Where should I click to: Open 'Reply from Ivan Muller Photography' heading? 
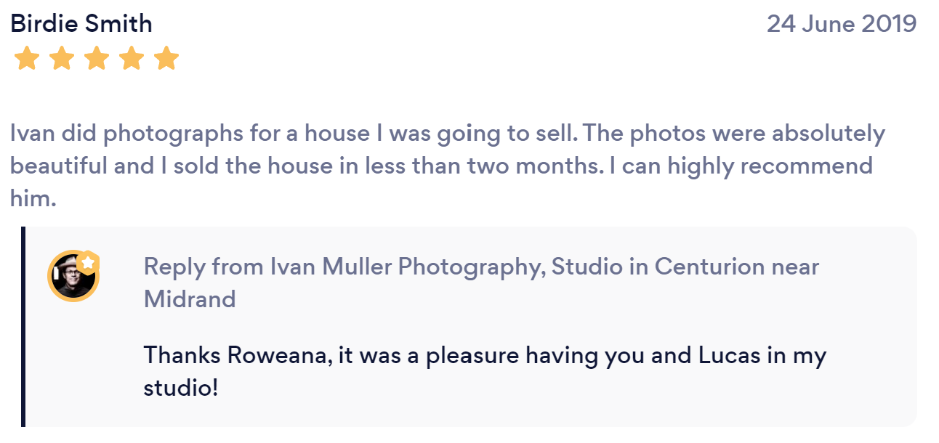343,267
